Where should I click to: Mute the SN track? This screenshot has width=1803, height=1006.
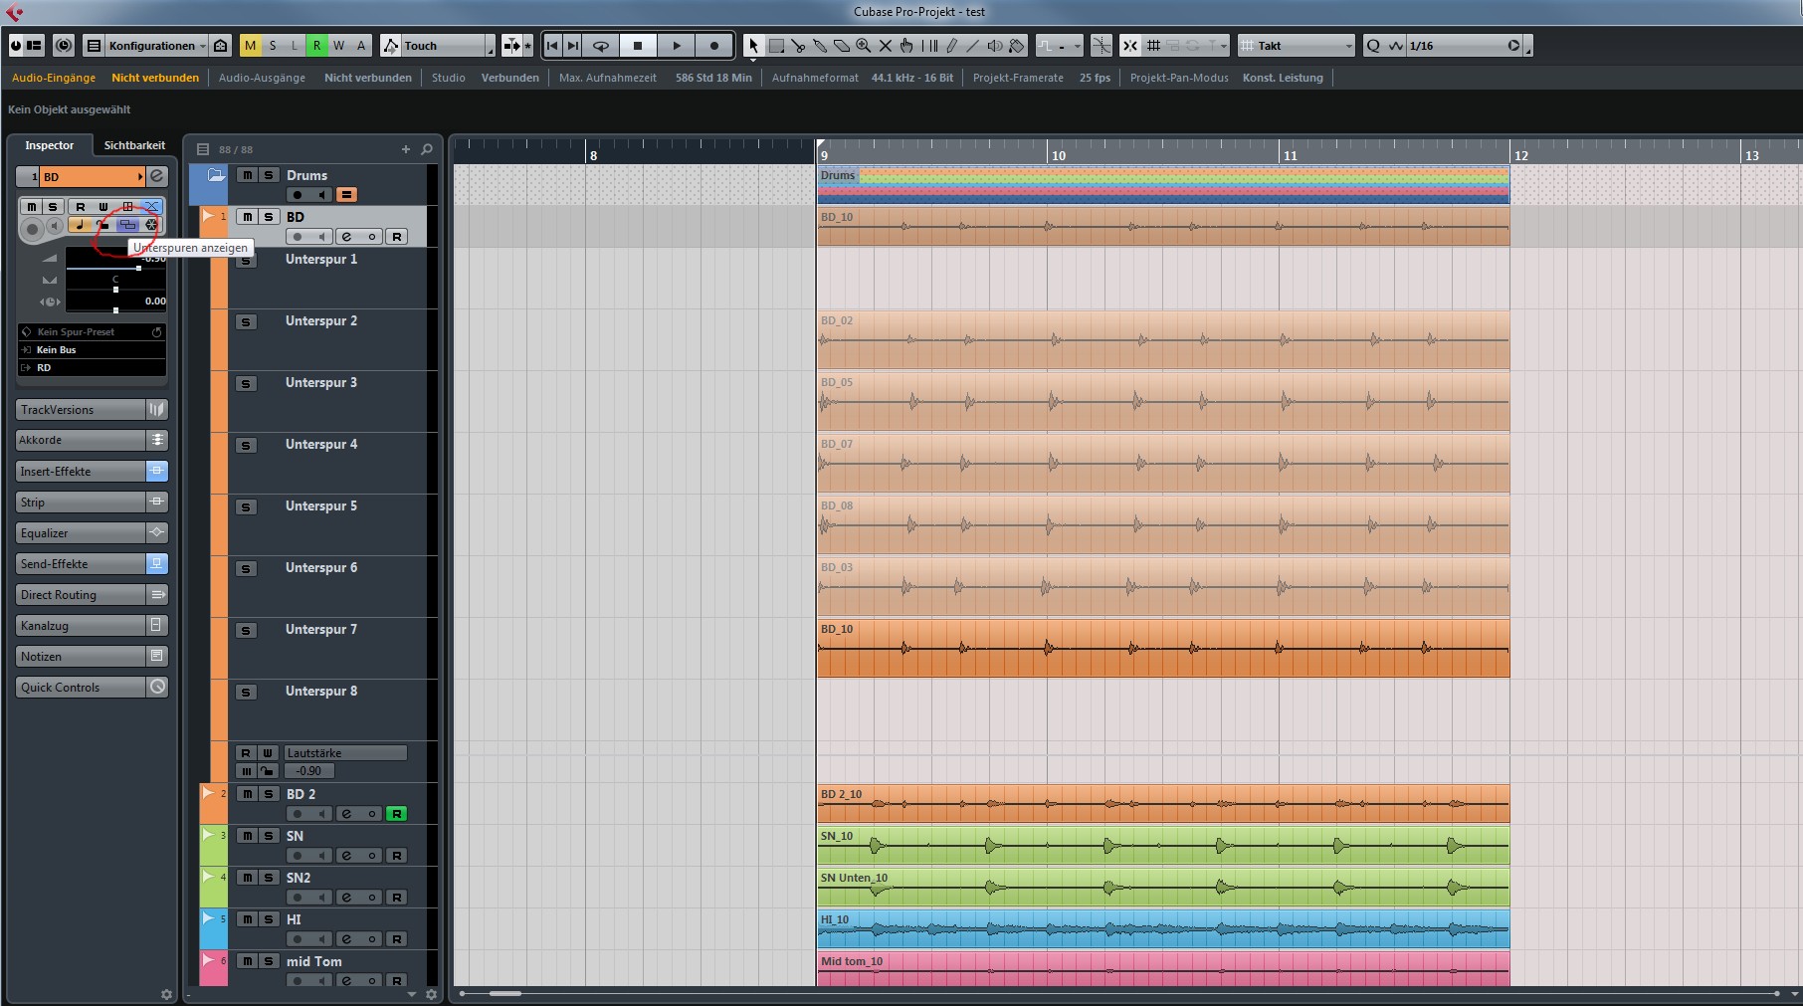point(247,836)
